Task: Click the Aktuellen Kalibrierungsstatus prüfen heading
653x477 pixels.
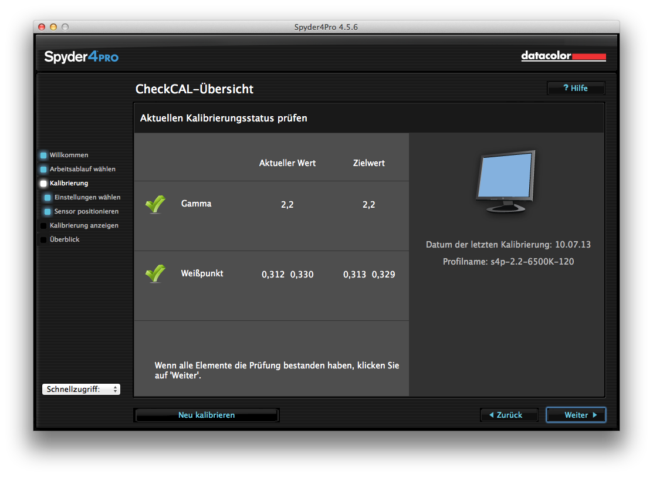Action: [x=224, y=119]
